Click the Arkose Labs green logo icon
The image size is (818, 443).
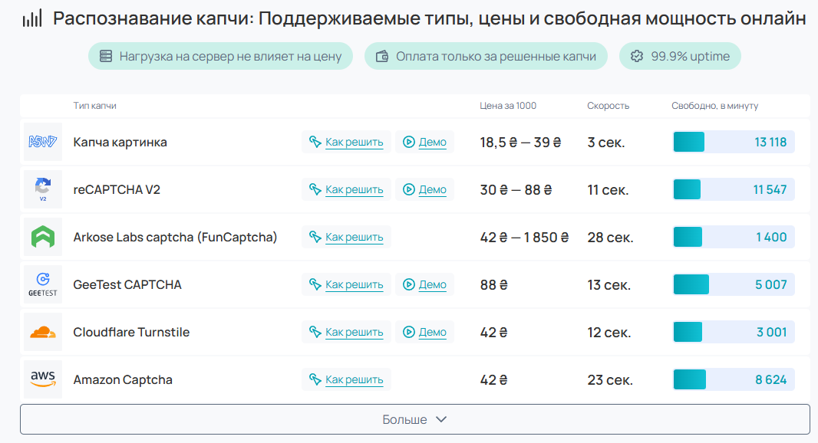[43, 237]
